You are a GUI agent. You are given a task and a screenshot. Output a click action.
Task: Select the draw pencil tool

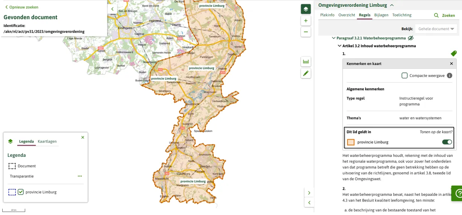point(305,74)
